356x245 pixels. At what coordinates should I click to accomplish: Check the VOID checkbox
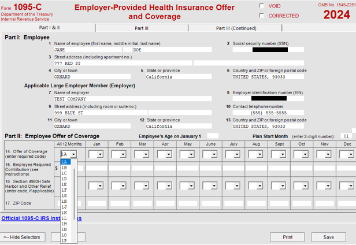click(x=262, y=6)
